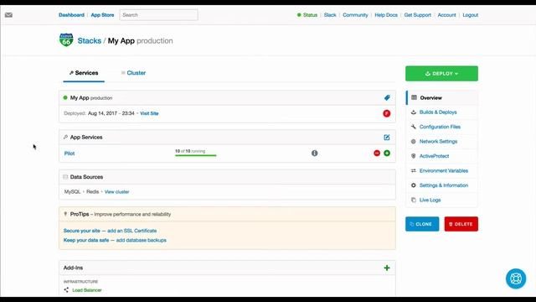Switch to the Services tab

point(84,73)
